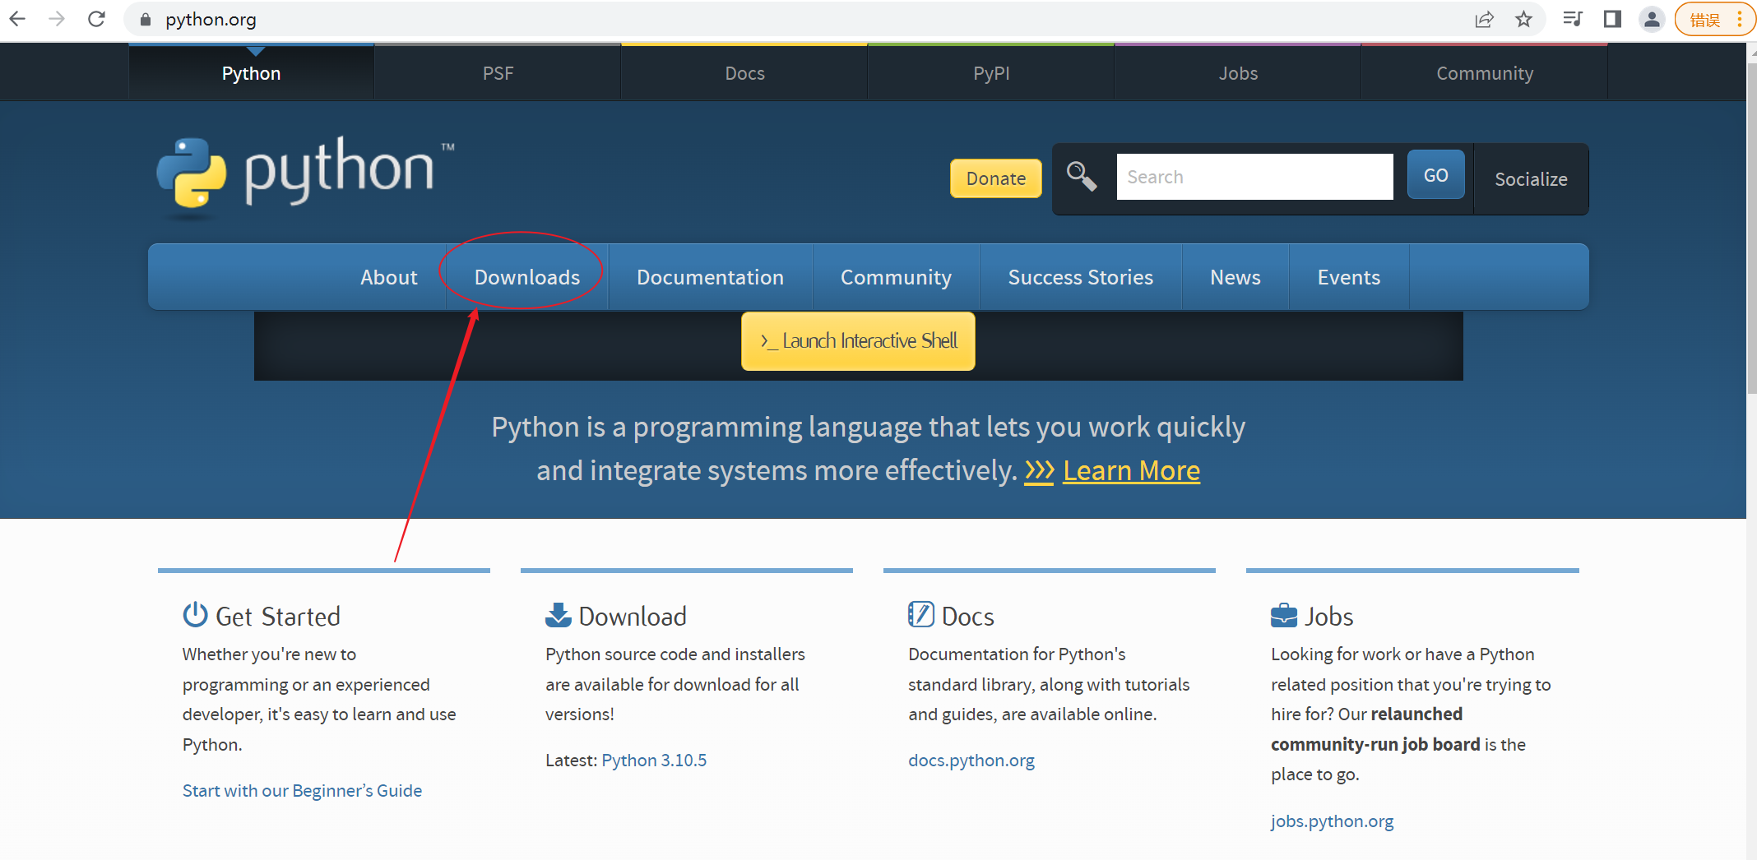Open the Documentation menu
Screen dimensions: 1757x860
point(710,277)
